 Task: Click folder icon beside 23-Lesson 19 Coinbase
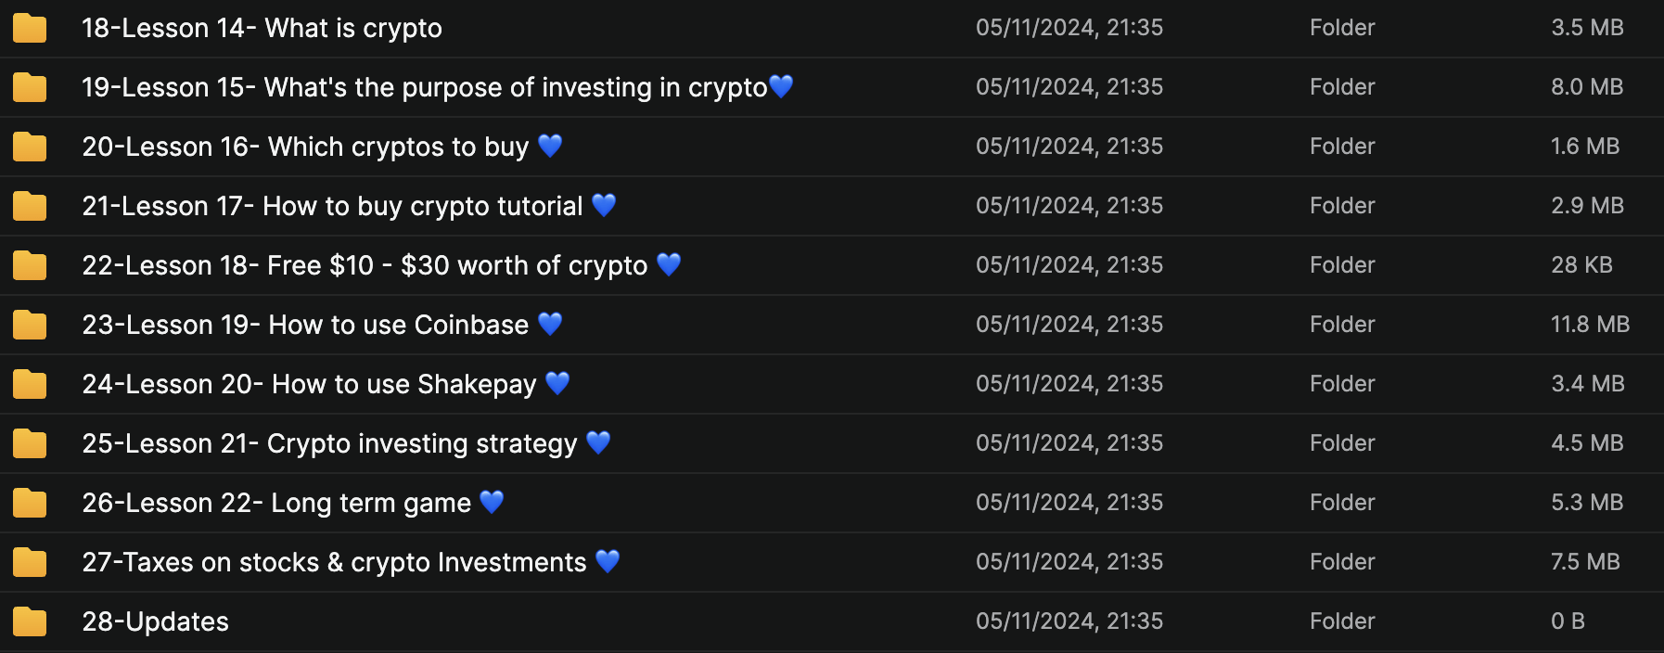coord(30,325)
